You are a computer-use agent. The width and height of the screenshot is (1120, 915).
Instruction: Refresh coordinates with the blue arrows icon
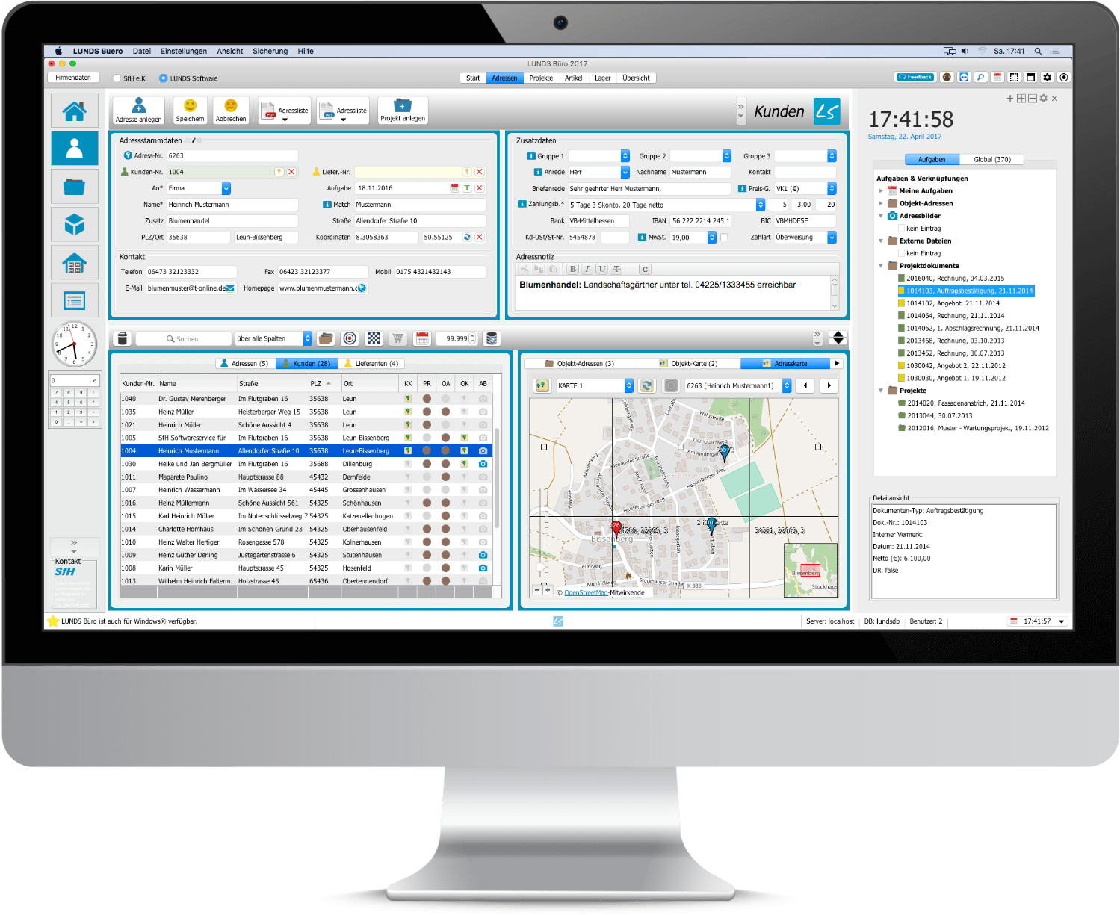click(467, 237)
